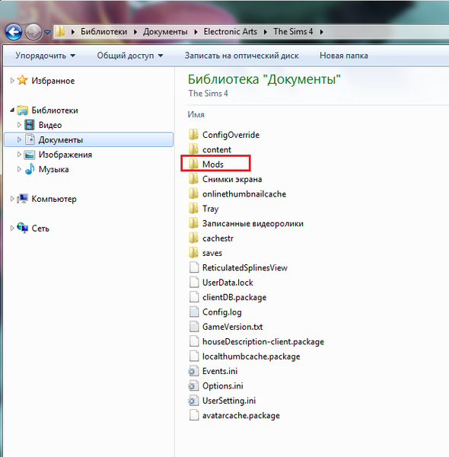Open the arrow after The Sims 4 breadcrumb
The height and width of the screenshot is (457, 449).
point(321,32)
